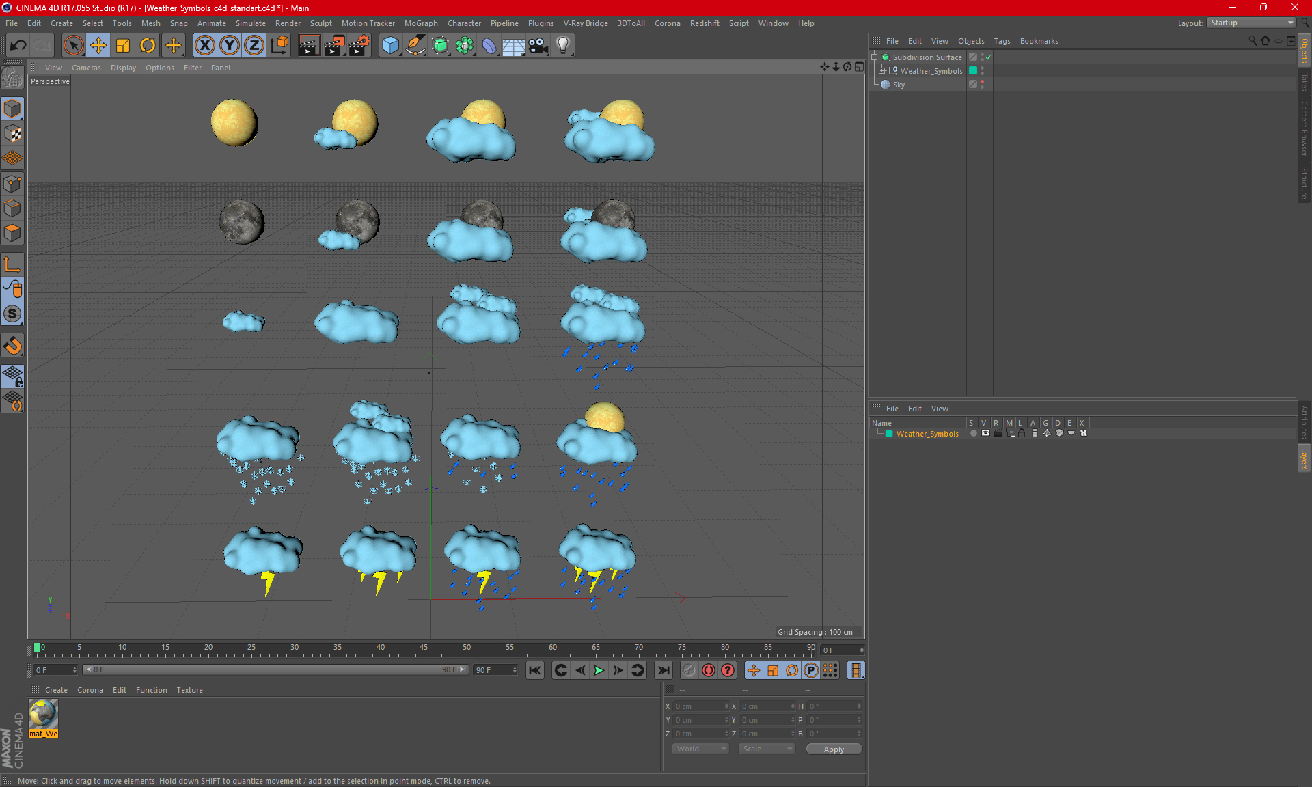
Task: Add a Camera object
Action: (x=538, y=45)
